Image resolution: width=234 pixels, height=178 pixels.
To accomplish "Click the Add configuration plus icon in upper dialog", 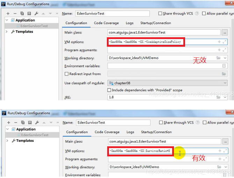I will [8, 14].
